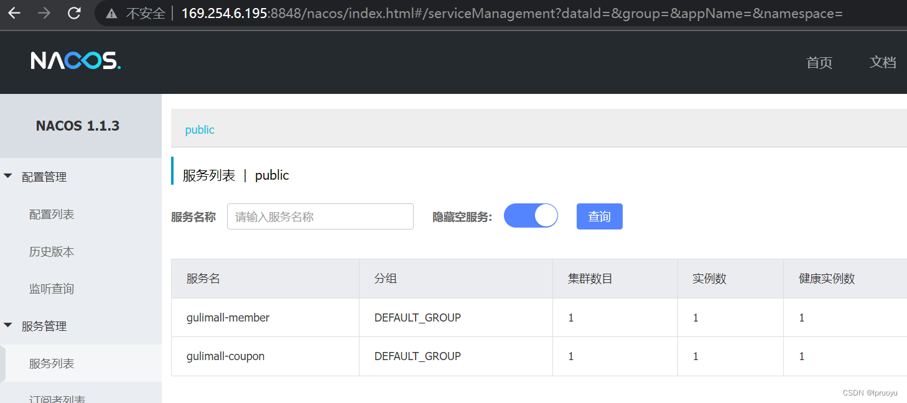The image size is (907, 403).
Task: Toggle the 隐藏空服务 switch off
Action: pos(531,216)
